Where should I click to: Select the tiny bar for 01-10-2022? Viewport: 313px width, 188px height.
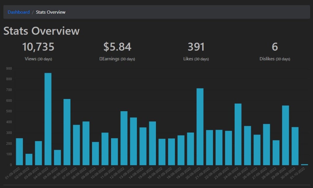(x=305, y=165)
